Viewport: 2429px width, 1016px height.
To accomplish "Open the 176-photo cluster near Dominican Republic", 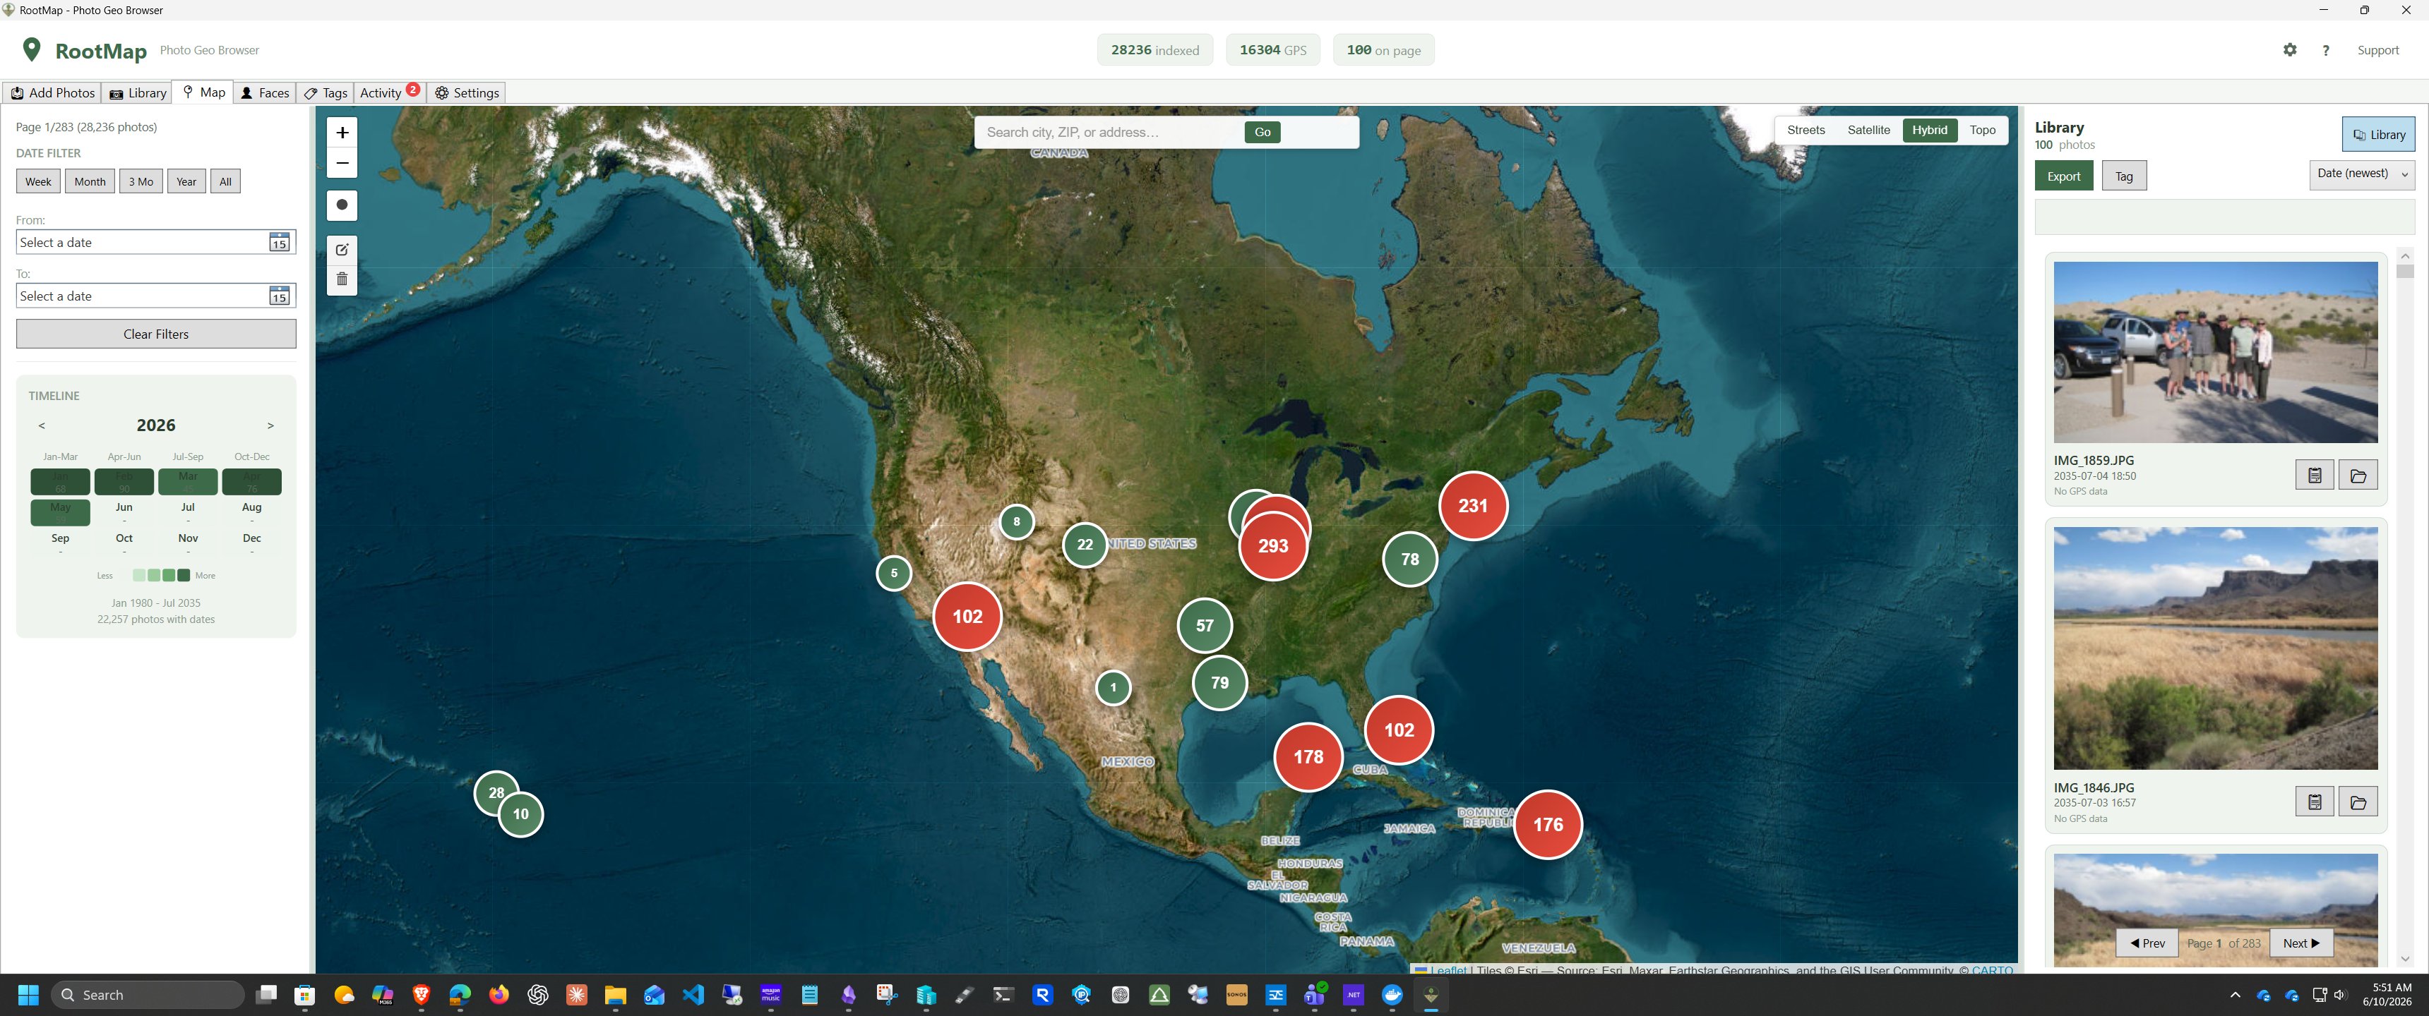I will [x=1547, y=825].
